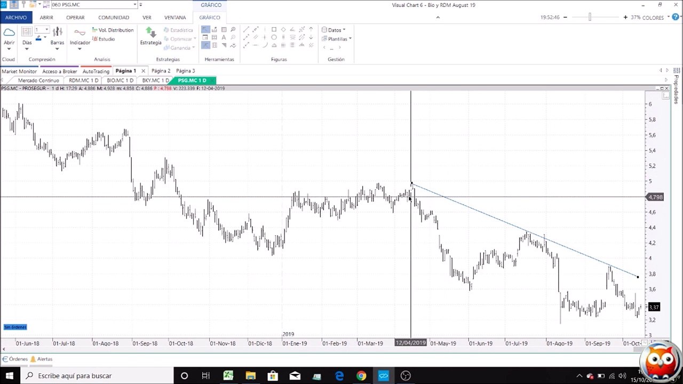Expand the Abrir cloud dropdown arrow
This screenshot has width=683, height=384.
pyautogui.click(x=9, y=49)
